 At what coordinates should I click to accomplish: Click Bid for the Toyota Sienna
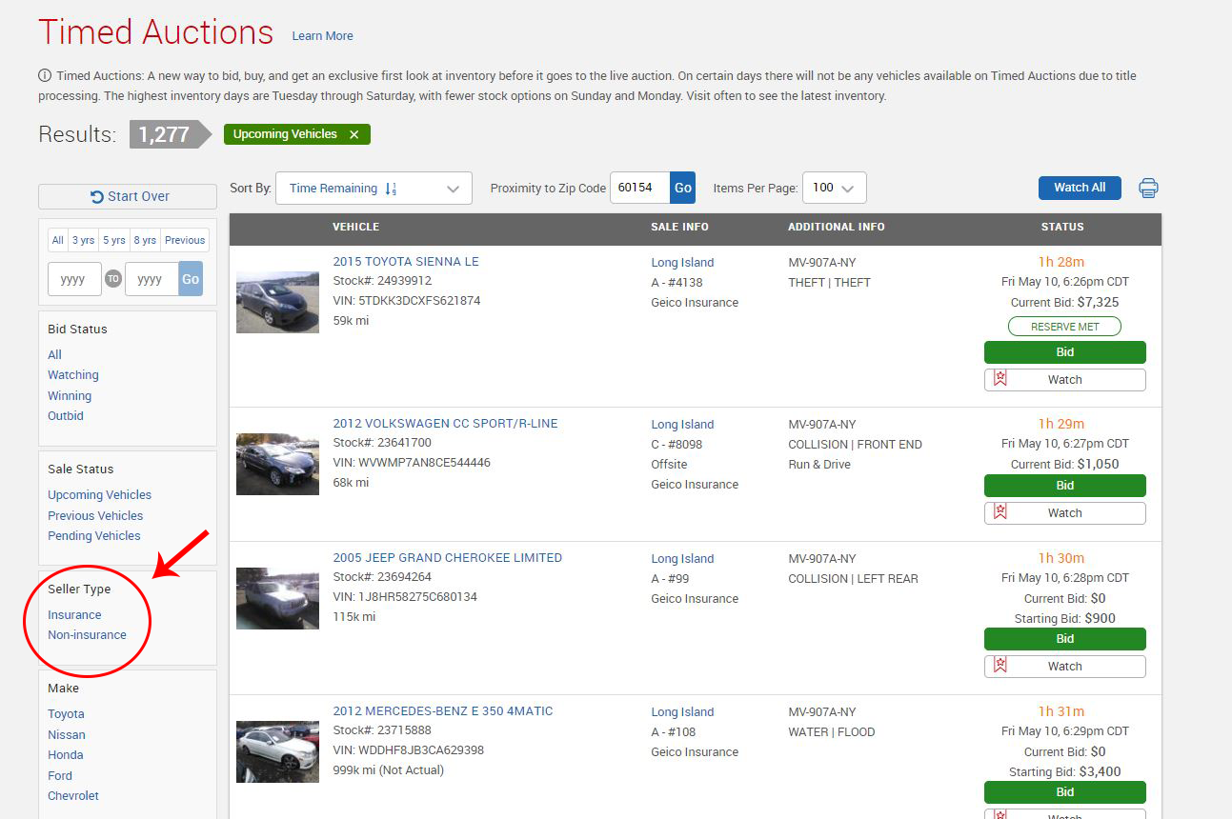pos(1064,352)
